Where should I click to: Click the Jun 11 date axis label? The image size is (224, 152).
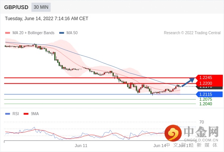81,146
